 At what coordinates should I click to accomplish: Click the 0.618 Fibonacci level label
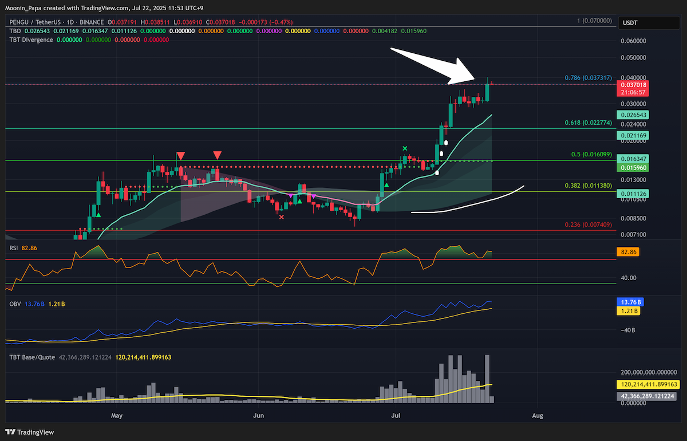[x=588, y=123]
